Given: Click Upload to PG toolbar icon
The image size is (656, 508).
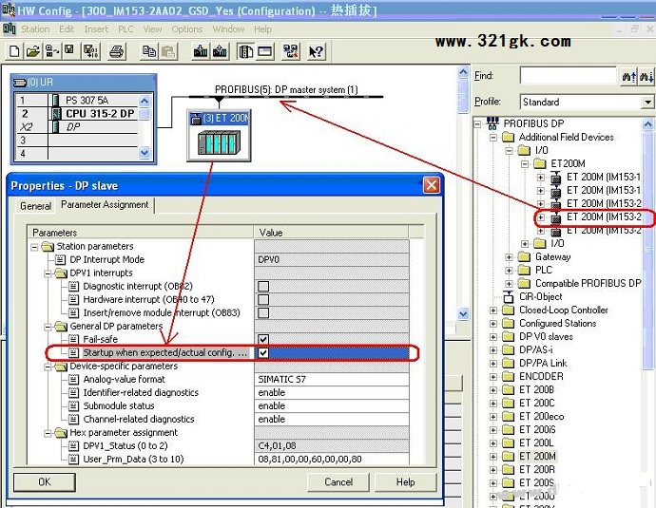Looking at the screenshot, I should click(x=220, y=51).
